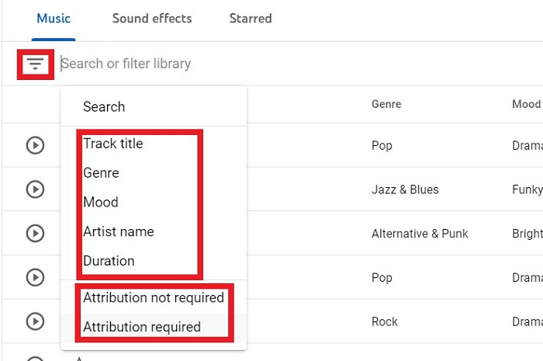Click the Genre column header

386,104
